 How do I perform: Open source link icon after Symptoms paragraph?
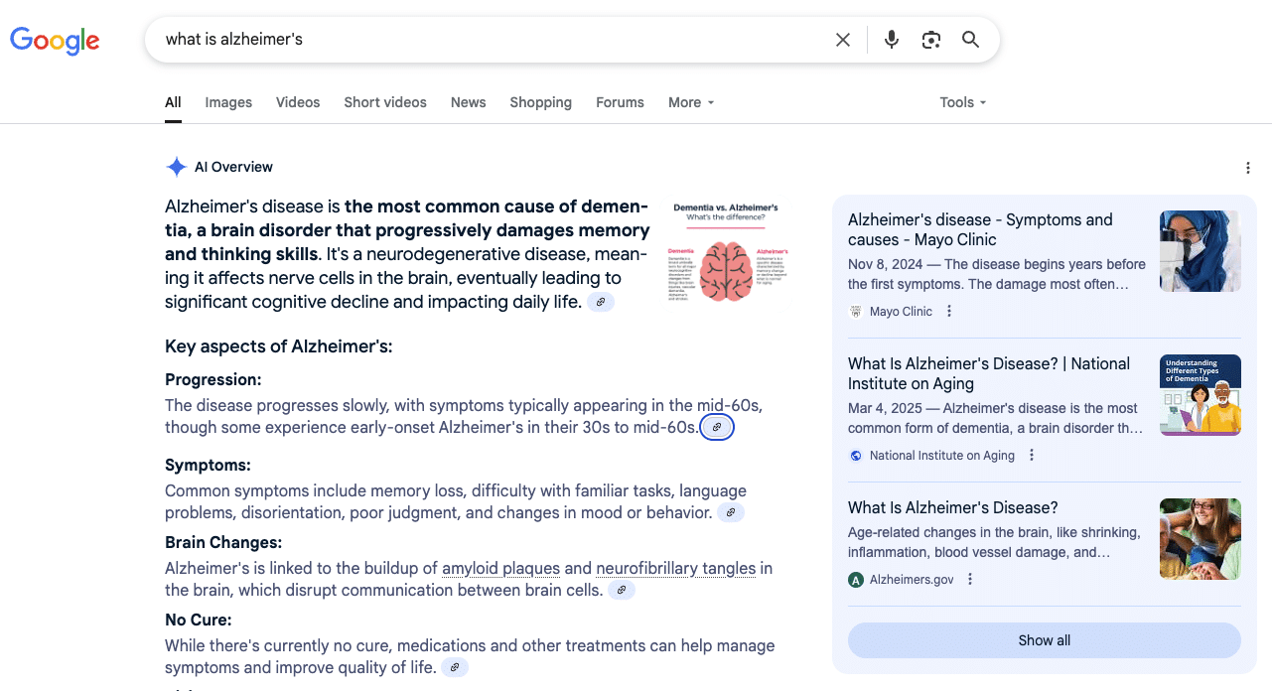(x=731, y=513)
